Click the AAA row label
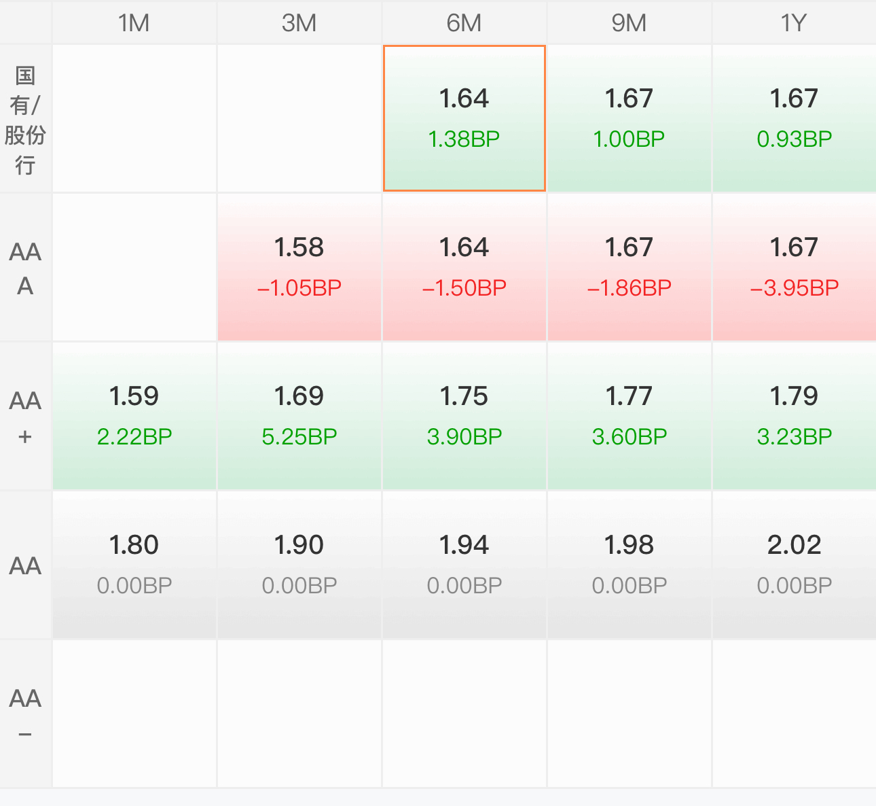This screenshot has height=806, width=876. pyautogui.click(x=25, y=268)
